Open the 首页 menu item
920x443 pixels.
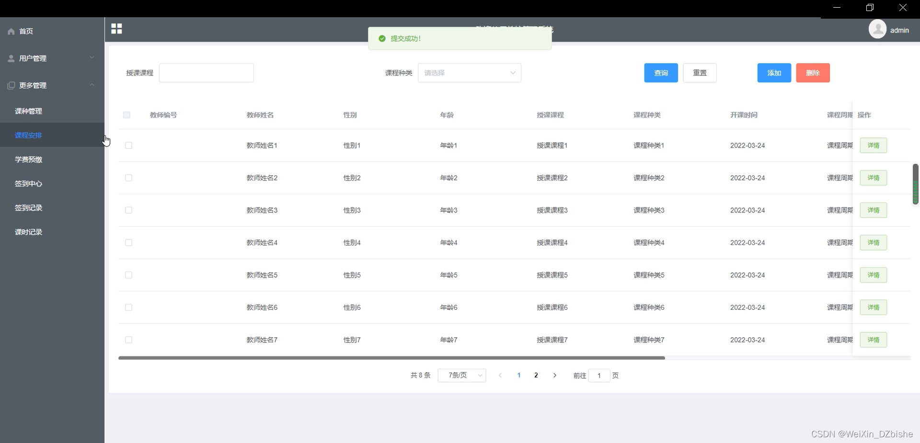pos(52,31)
